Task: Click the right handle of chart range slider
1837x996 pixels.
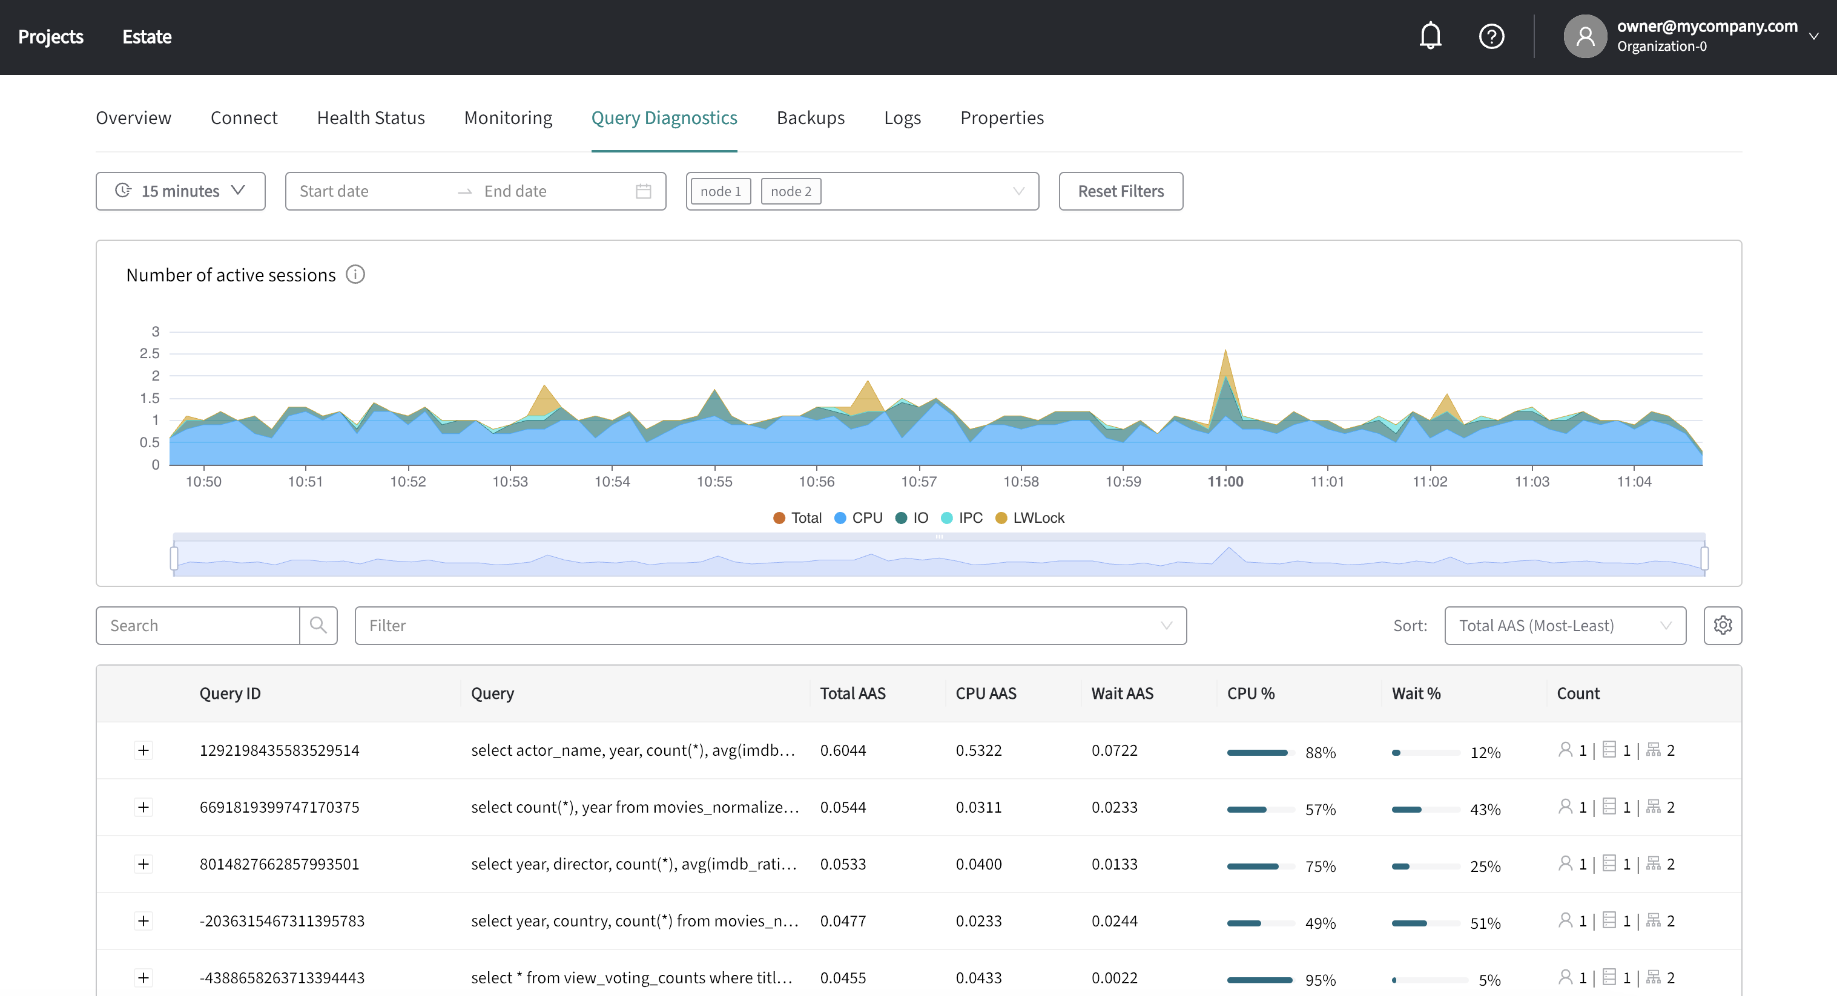Action: [x=1704, y=558]
